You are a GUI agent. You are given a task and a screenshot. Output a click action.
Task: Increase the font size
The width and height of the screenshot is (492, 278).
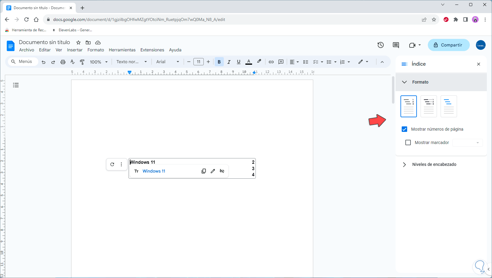click(208, 62)
